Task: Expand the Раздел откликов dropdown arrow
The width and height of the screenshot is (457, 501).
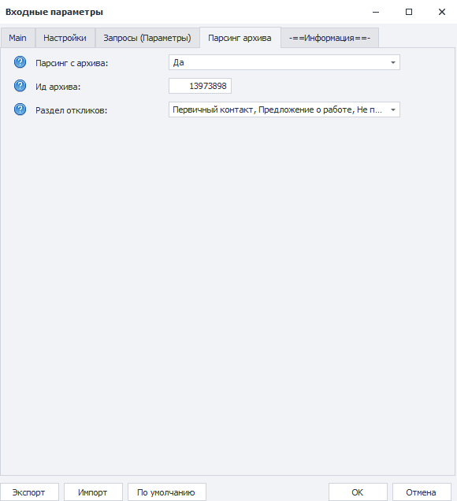Action: 393,110
